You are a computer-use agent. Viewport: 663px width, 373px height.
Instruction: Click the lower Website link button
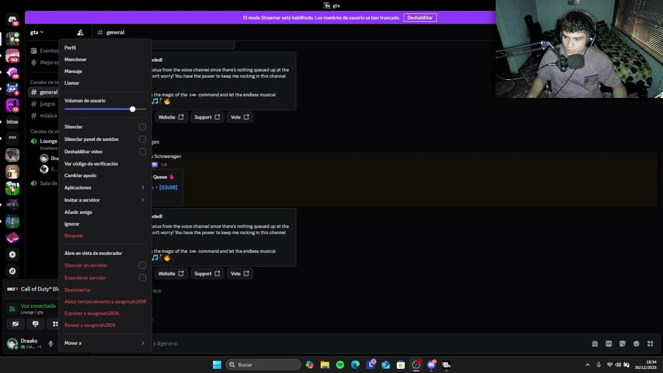tap(171, 274)
